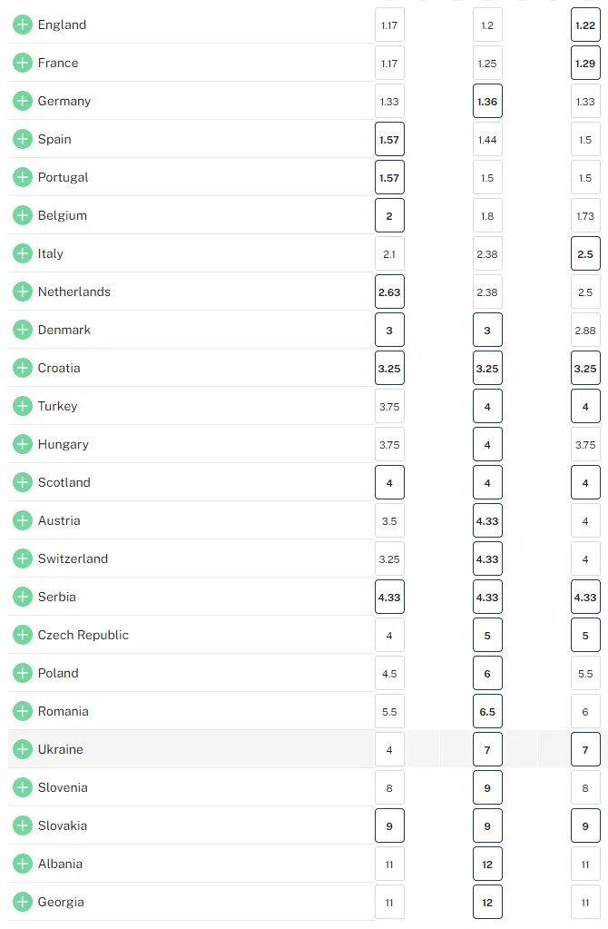Select England odds 1.22 button
The width and height of the screenshot is (608, 929).
[585, 25]
